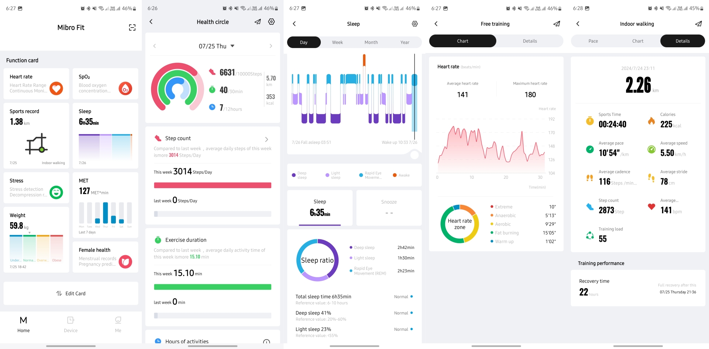Tap the This week 3014 steps bar
This screenshot has height=349, width=709.
213,185
